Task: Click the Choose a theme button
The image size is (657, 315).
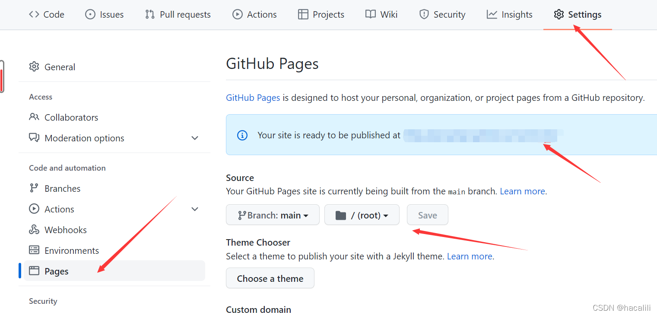Action: [x=270, y=278]
